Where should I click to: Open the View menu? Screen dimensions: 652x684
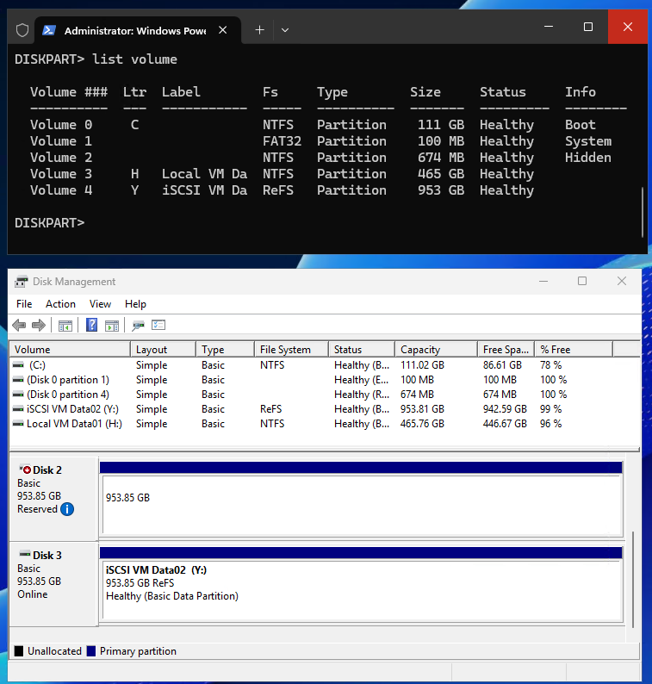tap(100, 304)
